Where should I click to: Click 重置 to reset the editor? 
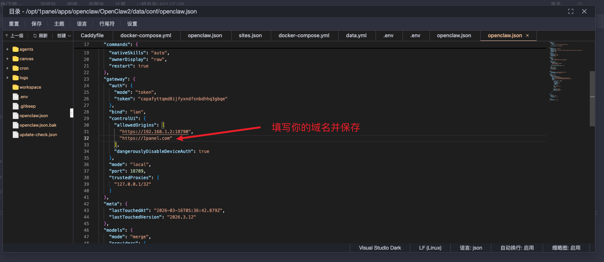tap(14, 24)
